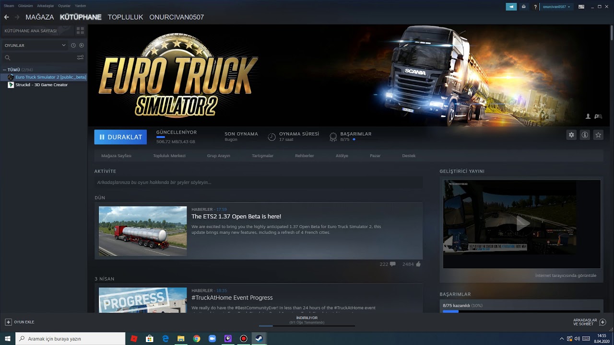
Task: Open the Destek support link
Action: click(x=409, y=156)
